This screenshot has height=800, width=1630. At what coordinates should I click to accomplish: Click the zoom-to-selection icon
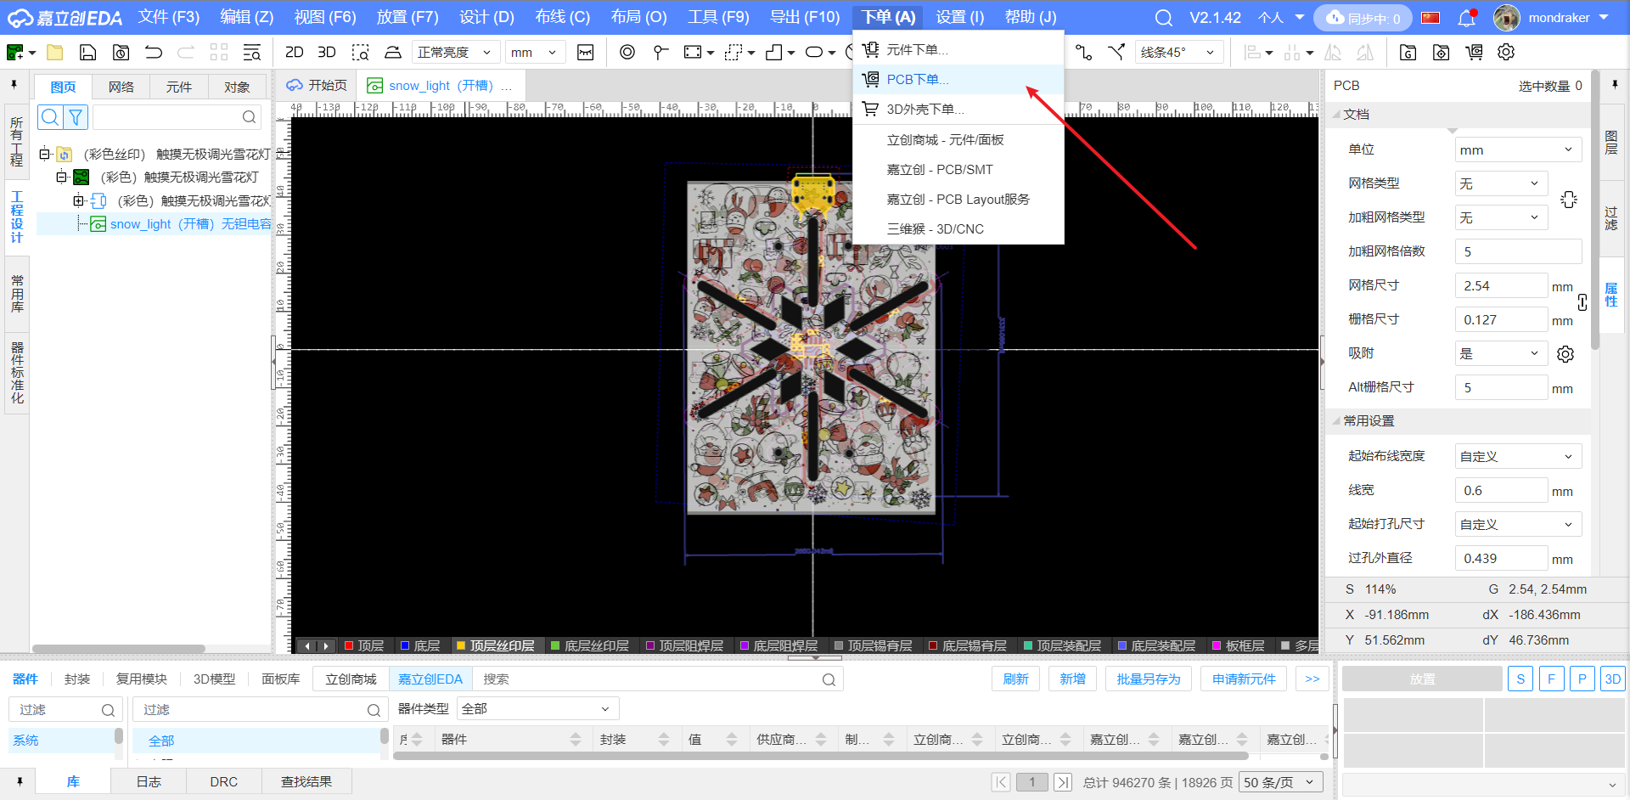click(360, 53)
